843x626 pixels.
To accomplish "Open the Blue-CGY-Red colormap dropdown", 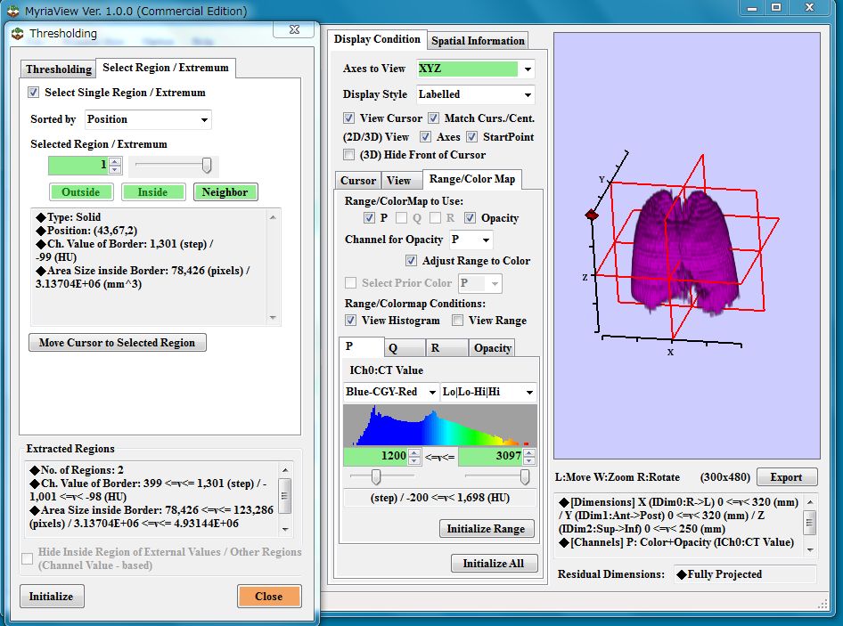I will click(432, 392).
